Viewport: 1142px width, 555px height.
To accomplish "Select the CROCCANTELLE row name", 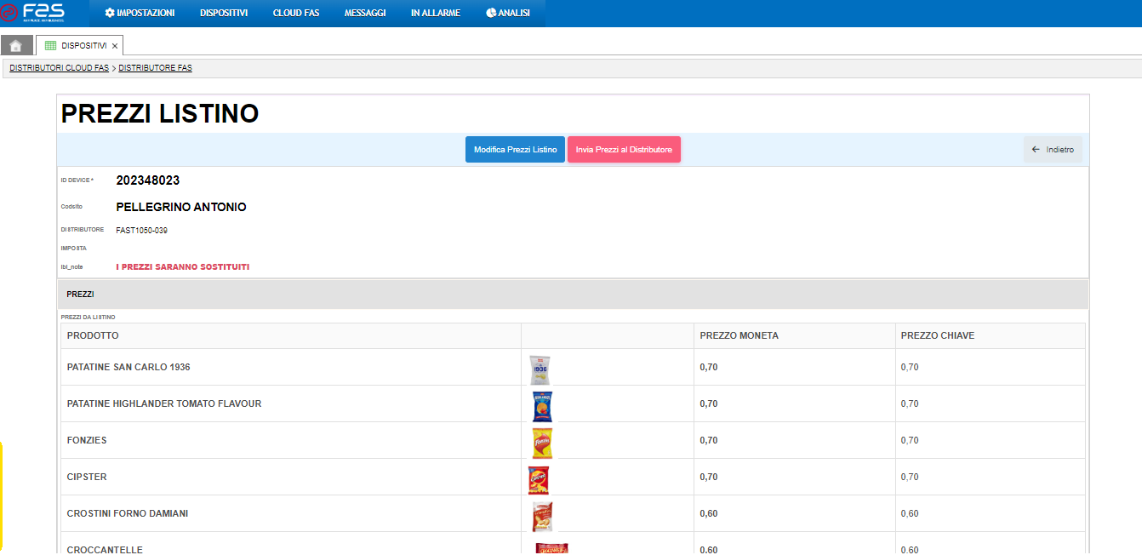I will click(x=105, y=550).
